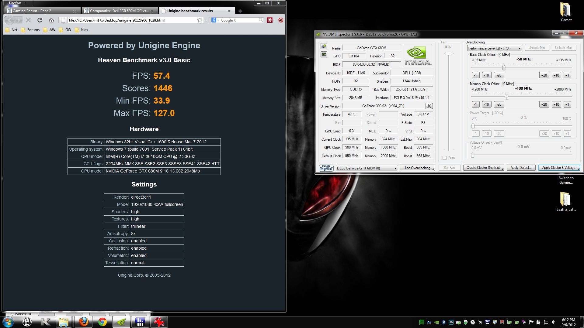Screen dimensions: 584x328
Task: Switch to the Comparative Dell 680M tab
Action: click(x=119, y=11)
